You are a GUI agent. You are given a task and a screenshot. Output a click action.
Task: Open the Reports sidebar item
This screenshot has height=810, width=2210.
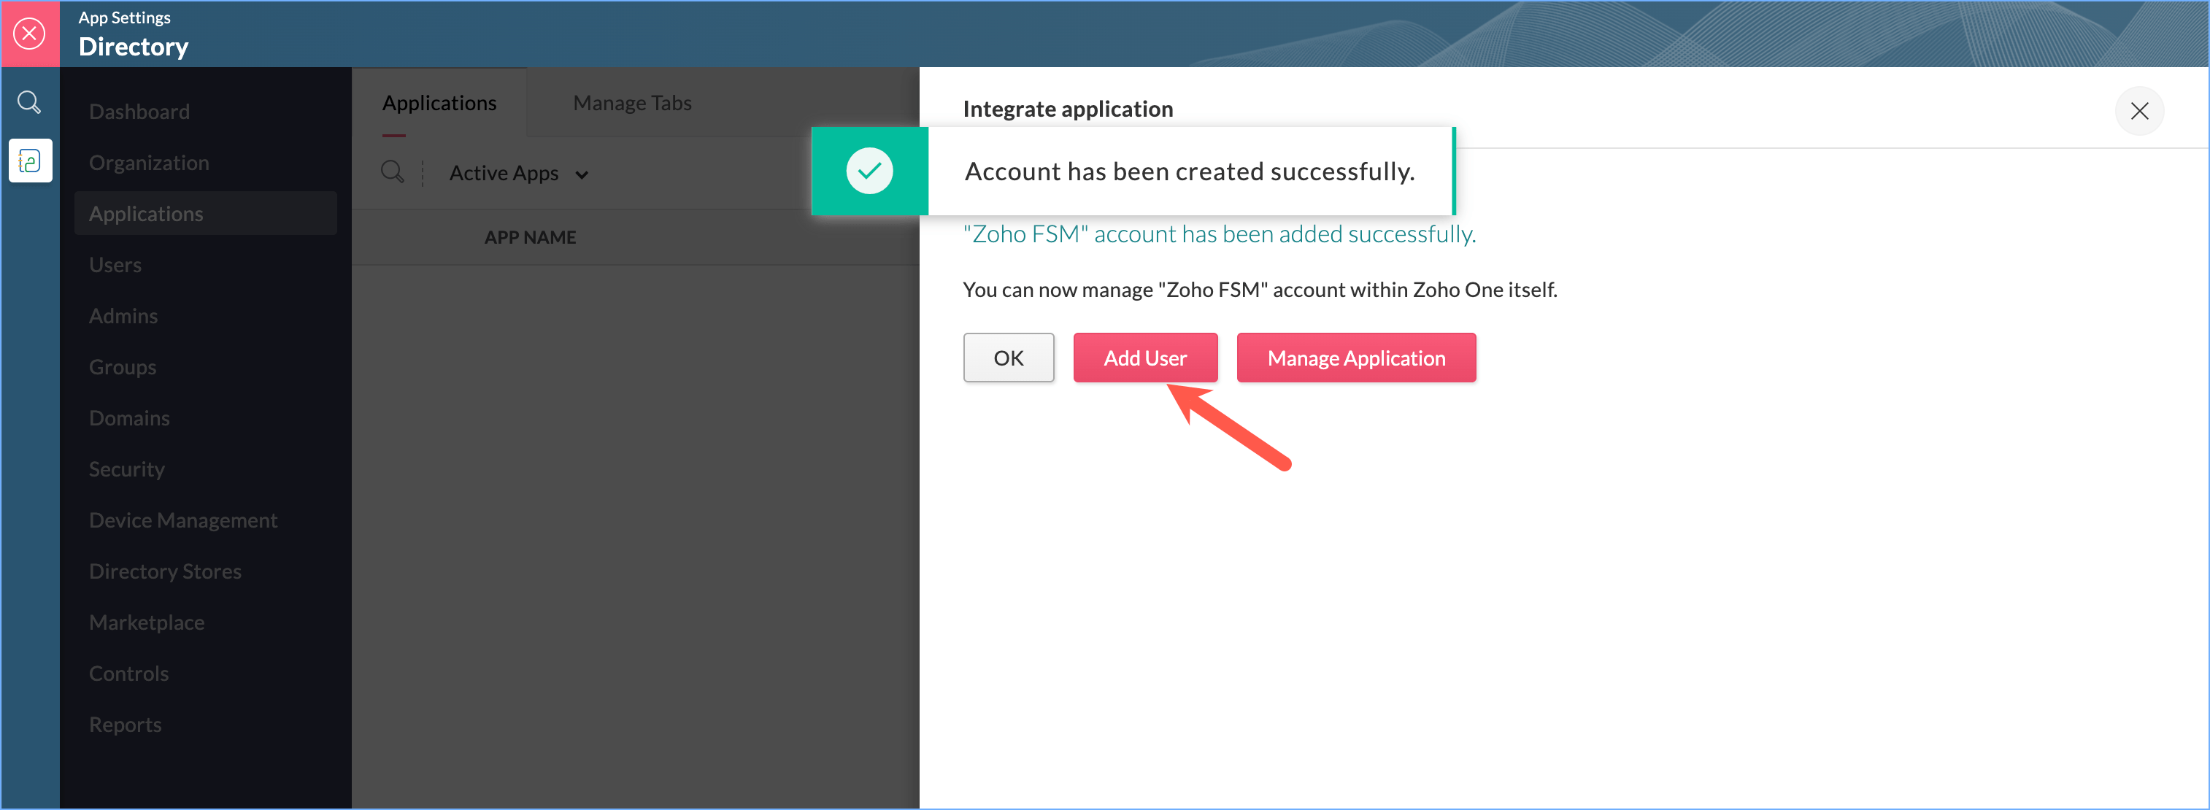click(124, 724)
